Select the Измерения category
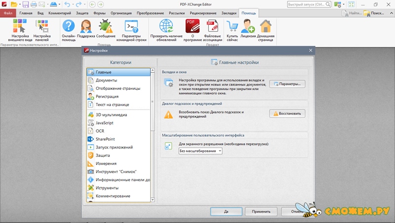This screenshot has width=395, height=223. (x=118, y=163)
